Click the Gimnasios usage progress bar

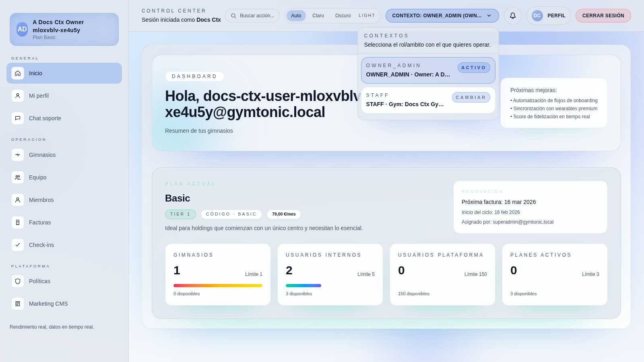coord(218,286)
